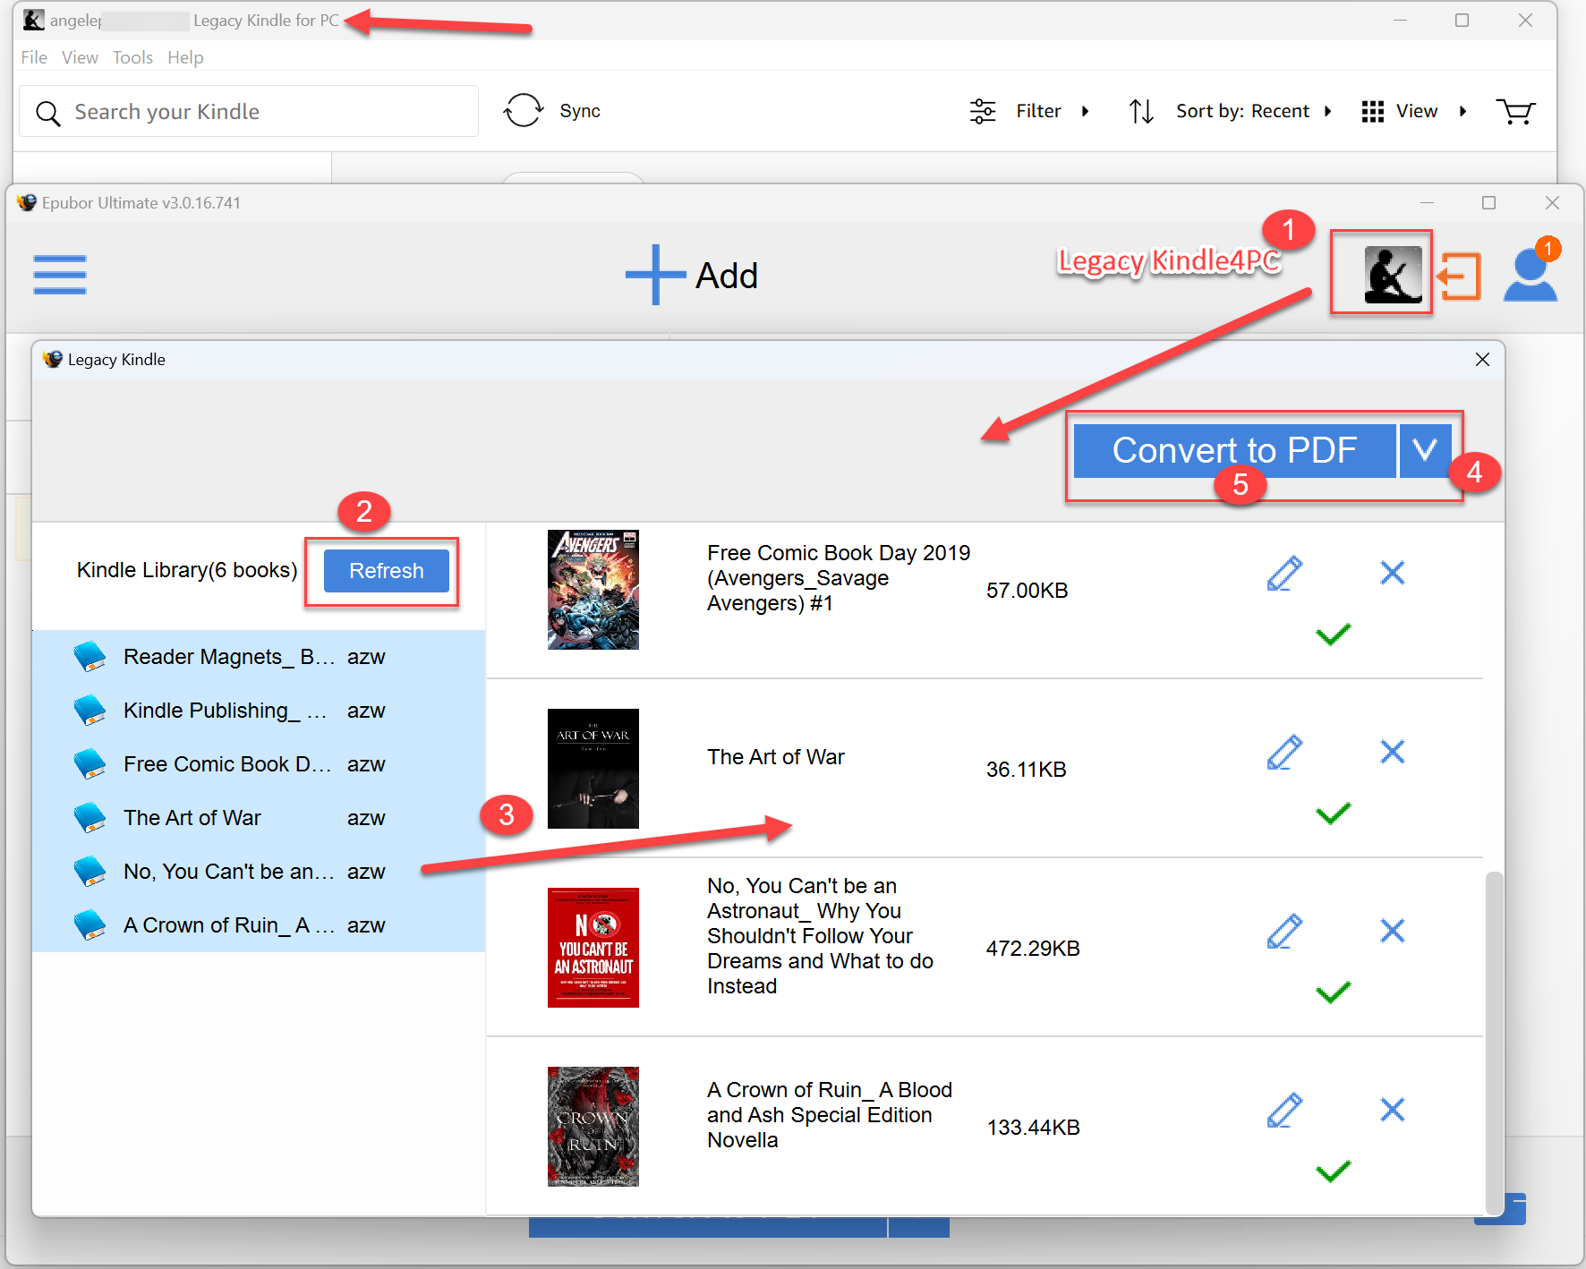The image size is (1586, 1269).
Task: Click The Art of War cover thumbnail
Action: point(593,769)
